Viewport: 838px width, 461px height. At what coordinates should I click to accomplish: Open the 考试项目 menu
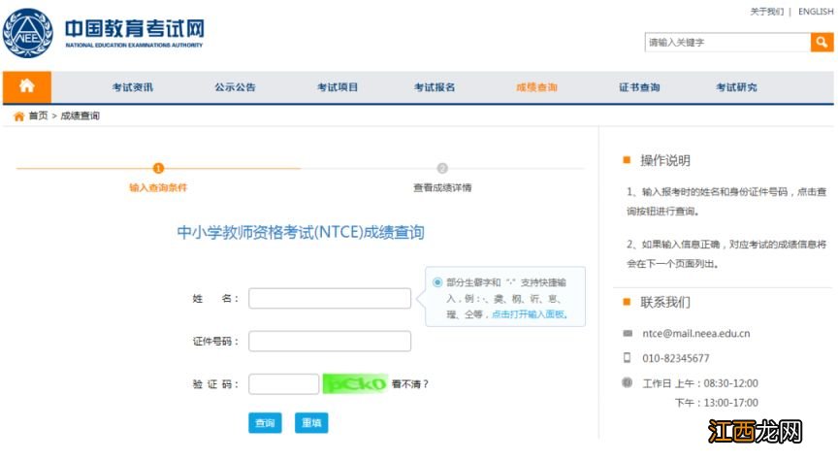coord(338,87)
